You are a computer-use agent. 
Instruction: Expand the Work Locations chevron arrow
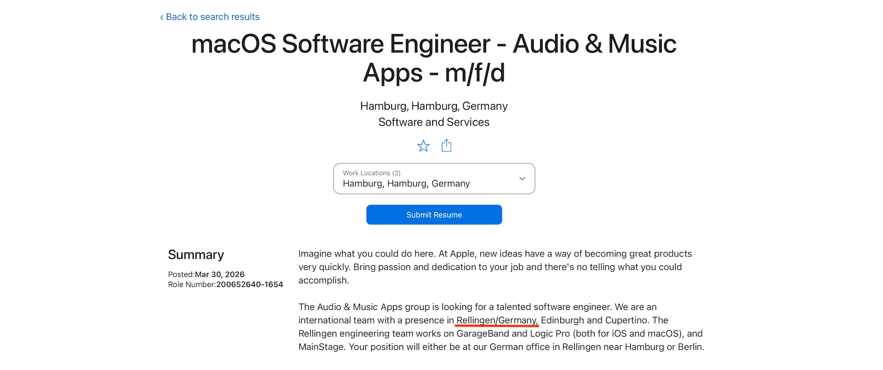pos(522,178)
